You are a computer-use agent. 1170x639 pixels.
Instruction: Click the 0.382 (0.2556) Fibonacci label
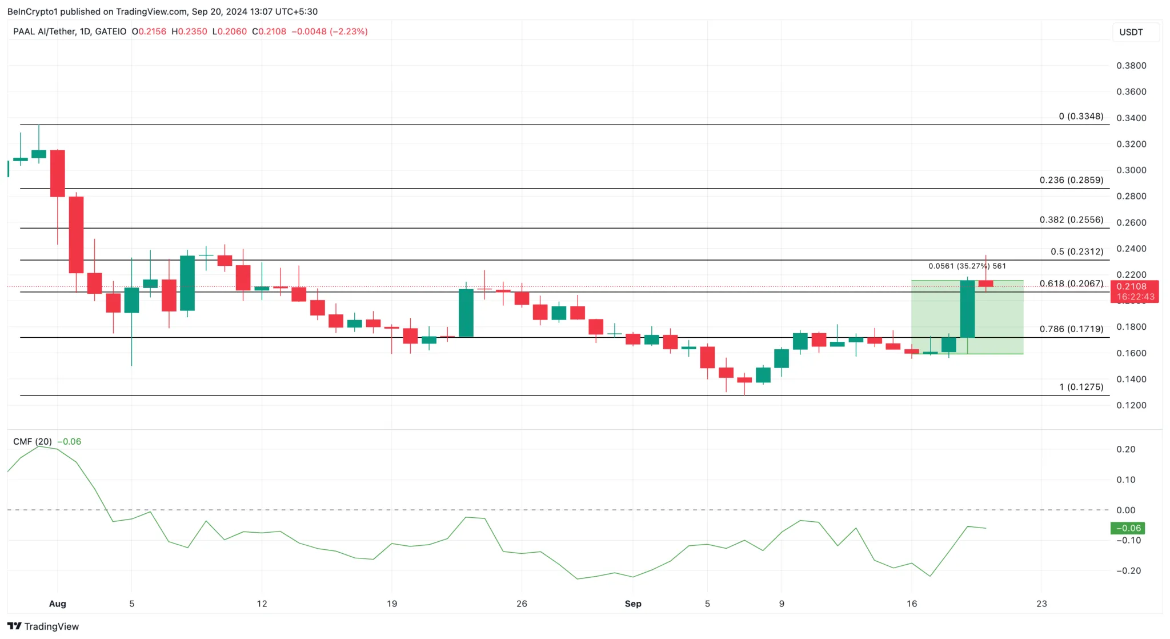click(1071, 219)
